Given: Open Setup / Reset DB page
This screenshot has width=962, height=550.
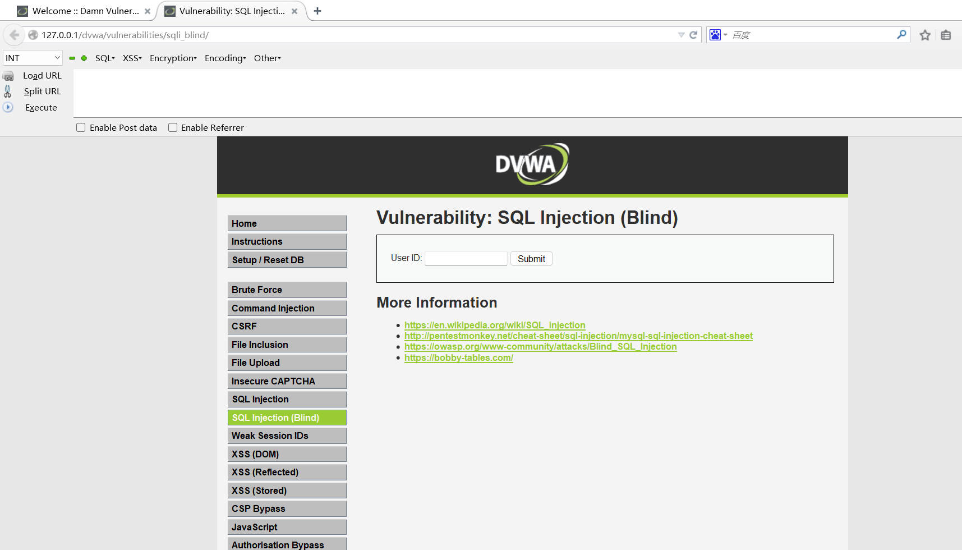Looking at the screenshot, I should pyautogui.click(x=287, y=260).
